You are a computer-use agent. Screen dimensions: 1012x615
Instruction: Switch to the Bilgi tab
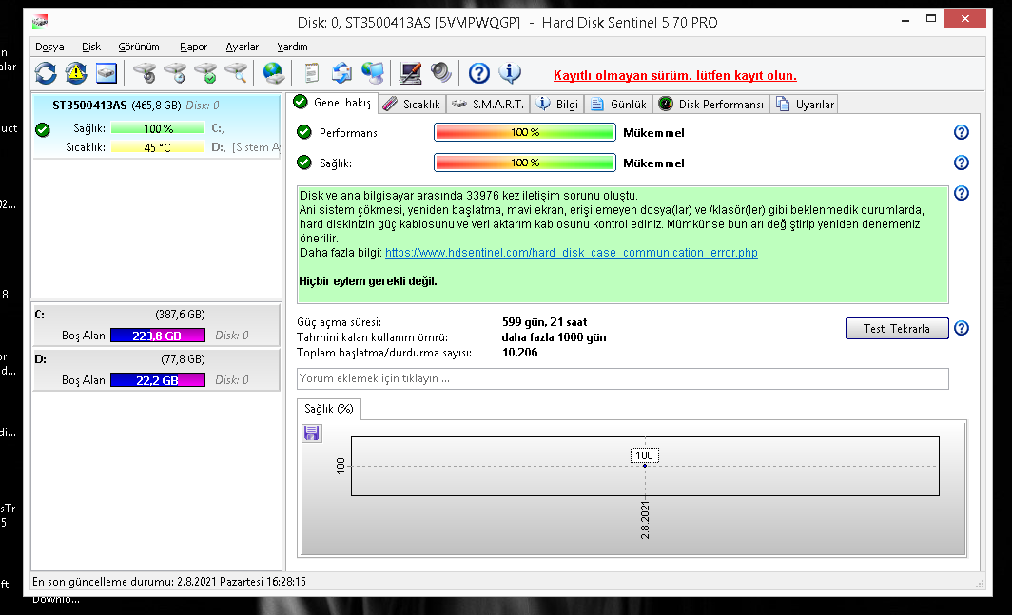[557, 105]
